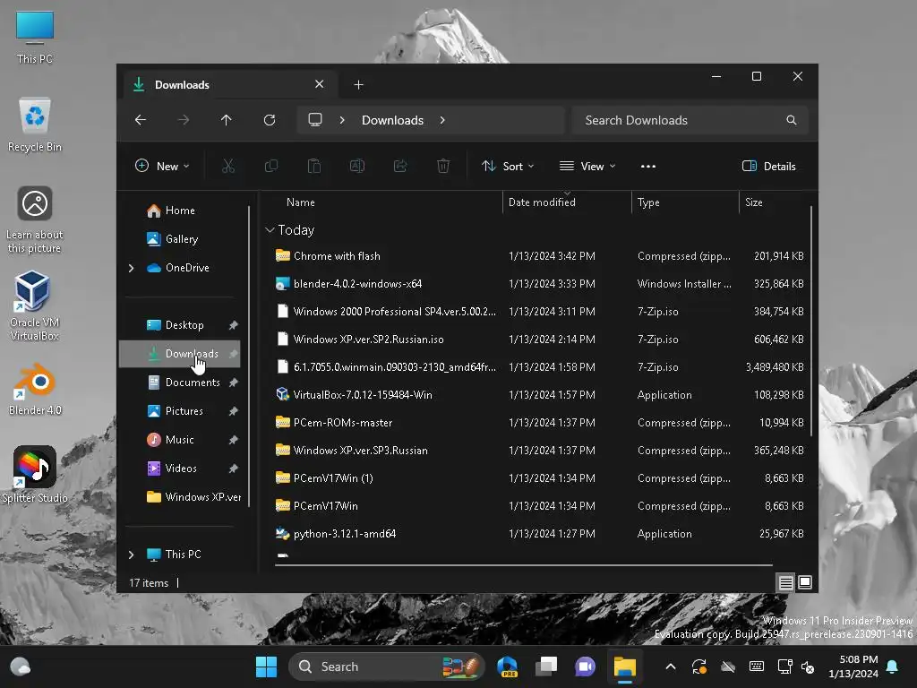Expand chevron before Downloads in address bar
The height and width of the screenshot is (688, 917).
(342, 120)
